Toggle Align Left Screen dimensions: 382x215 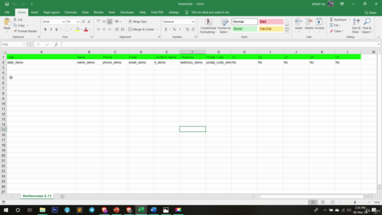pos(98,29)
